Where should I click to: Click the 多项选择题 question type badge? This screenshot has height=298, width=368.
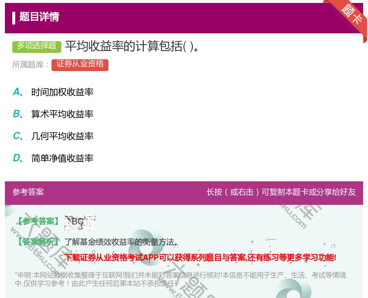coord(37,47)
